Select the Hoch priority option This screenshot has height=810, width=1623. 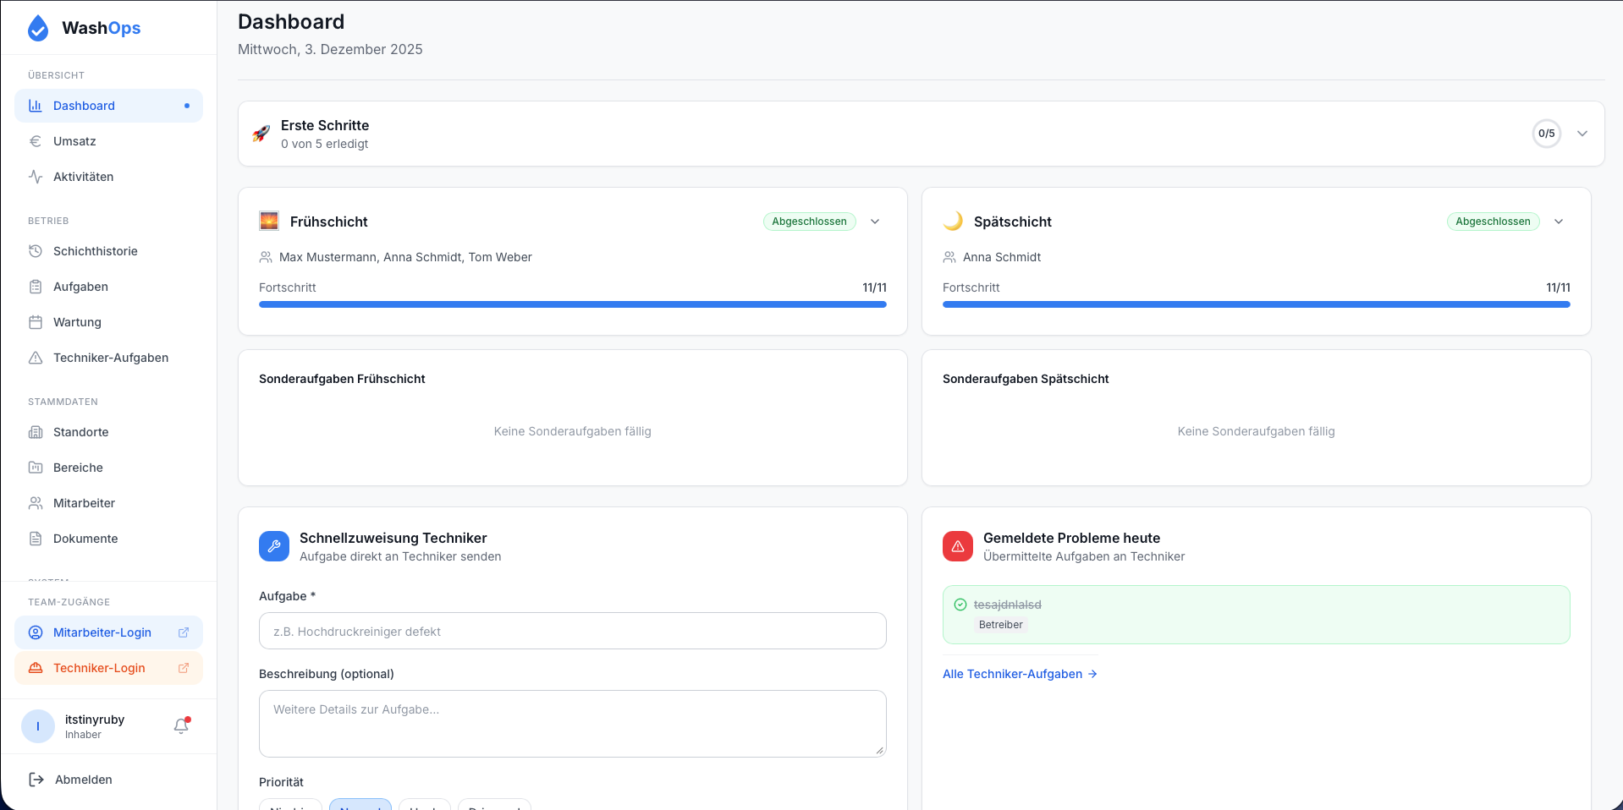click(424, 804)
